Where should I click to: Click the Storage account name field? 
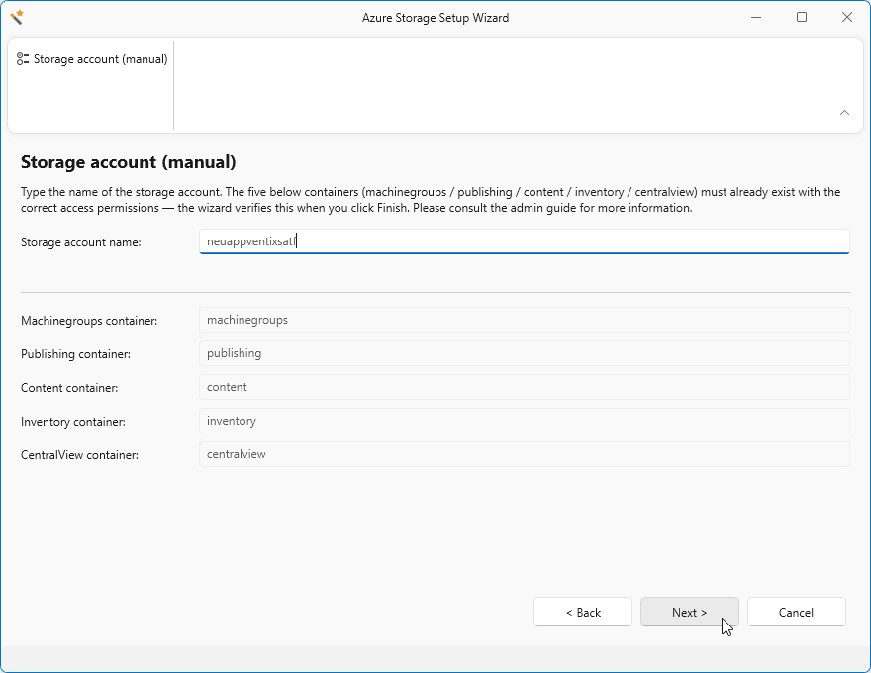click(x=525, y=241)
